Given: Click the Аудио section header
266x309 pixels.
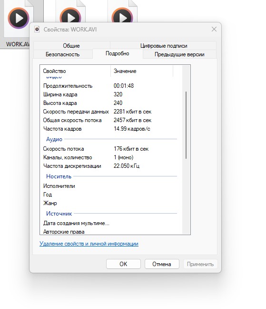Looking at the screenshot, I should (54, 139).
